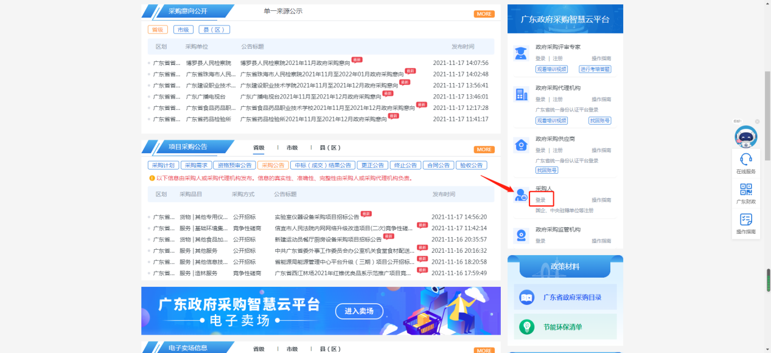Open the 单一来源公示 tab
The image size is (771, 353).
pyautogui.click(x=283, y=12)
